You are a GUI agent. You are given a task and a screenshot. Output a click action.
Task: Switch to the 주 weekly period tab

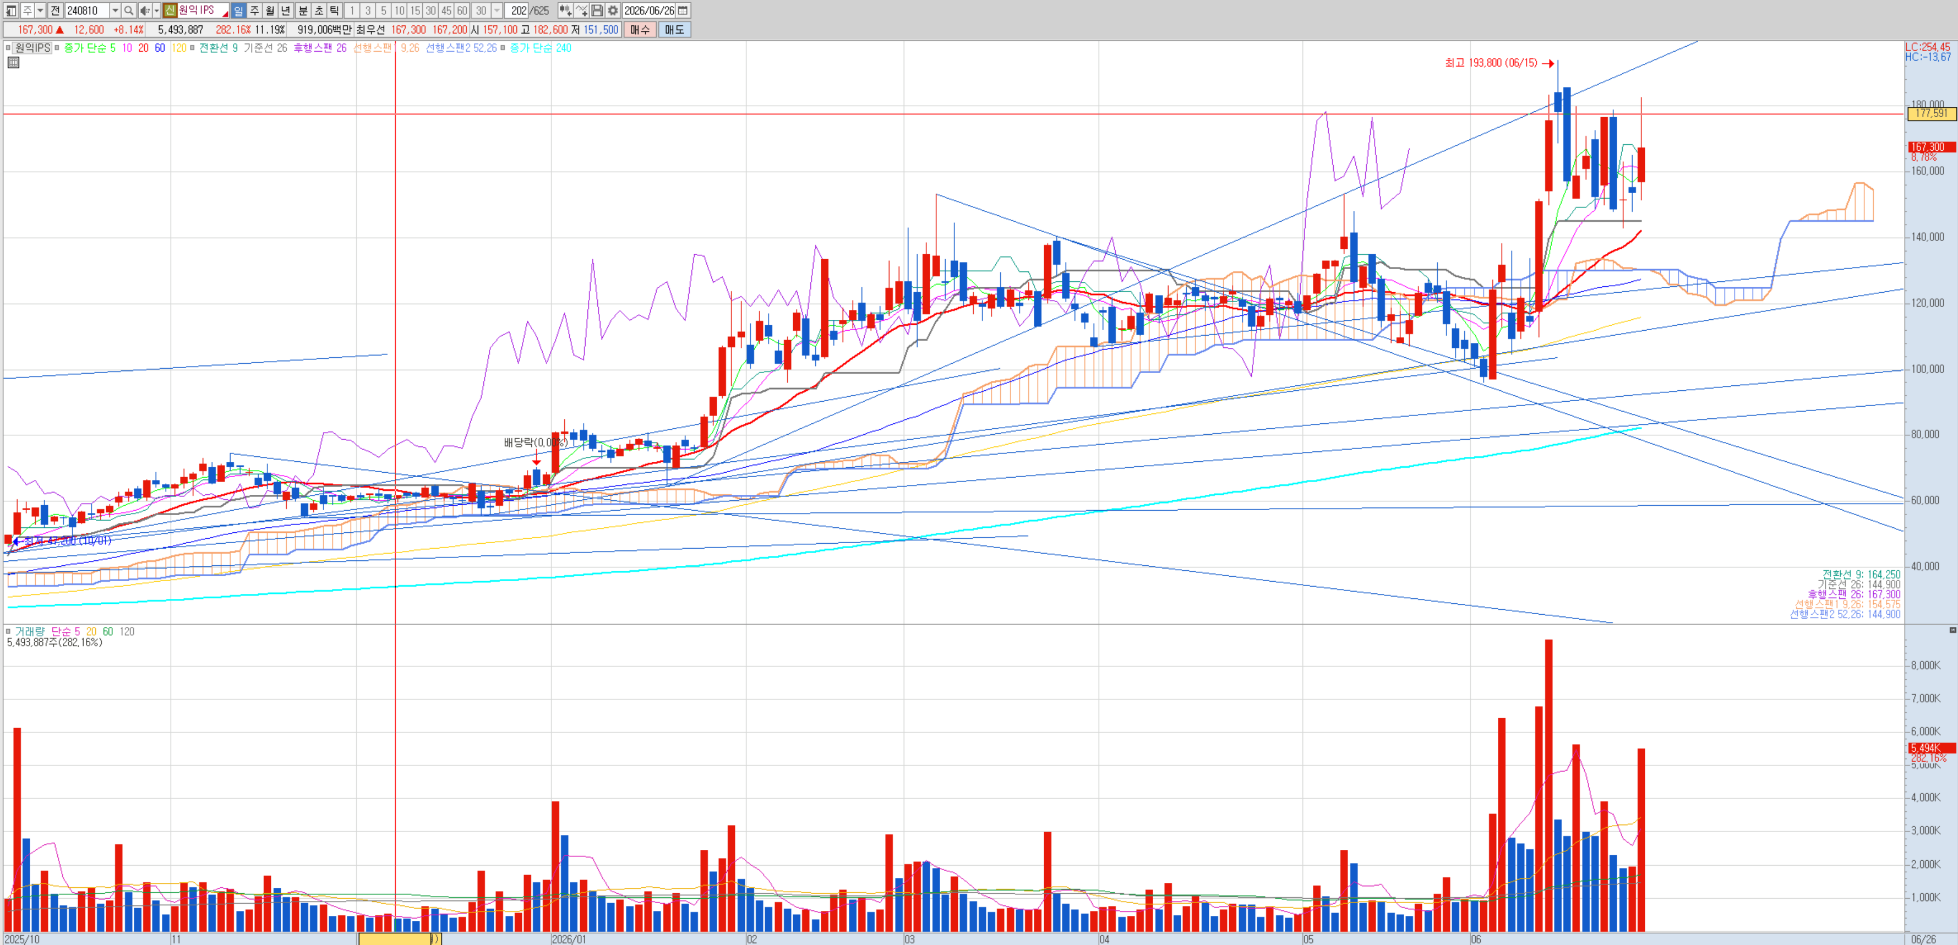point(255,10)
